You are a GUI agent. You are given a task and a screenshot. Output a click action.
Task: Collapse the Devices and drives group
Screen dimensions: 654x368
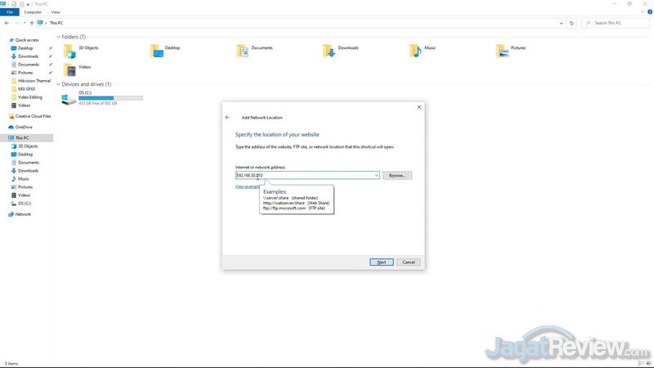pyautogui.click(x=59, y=84)
